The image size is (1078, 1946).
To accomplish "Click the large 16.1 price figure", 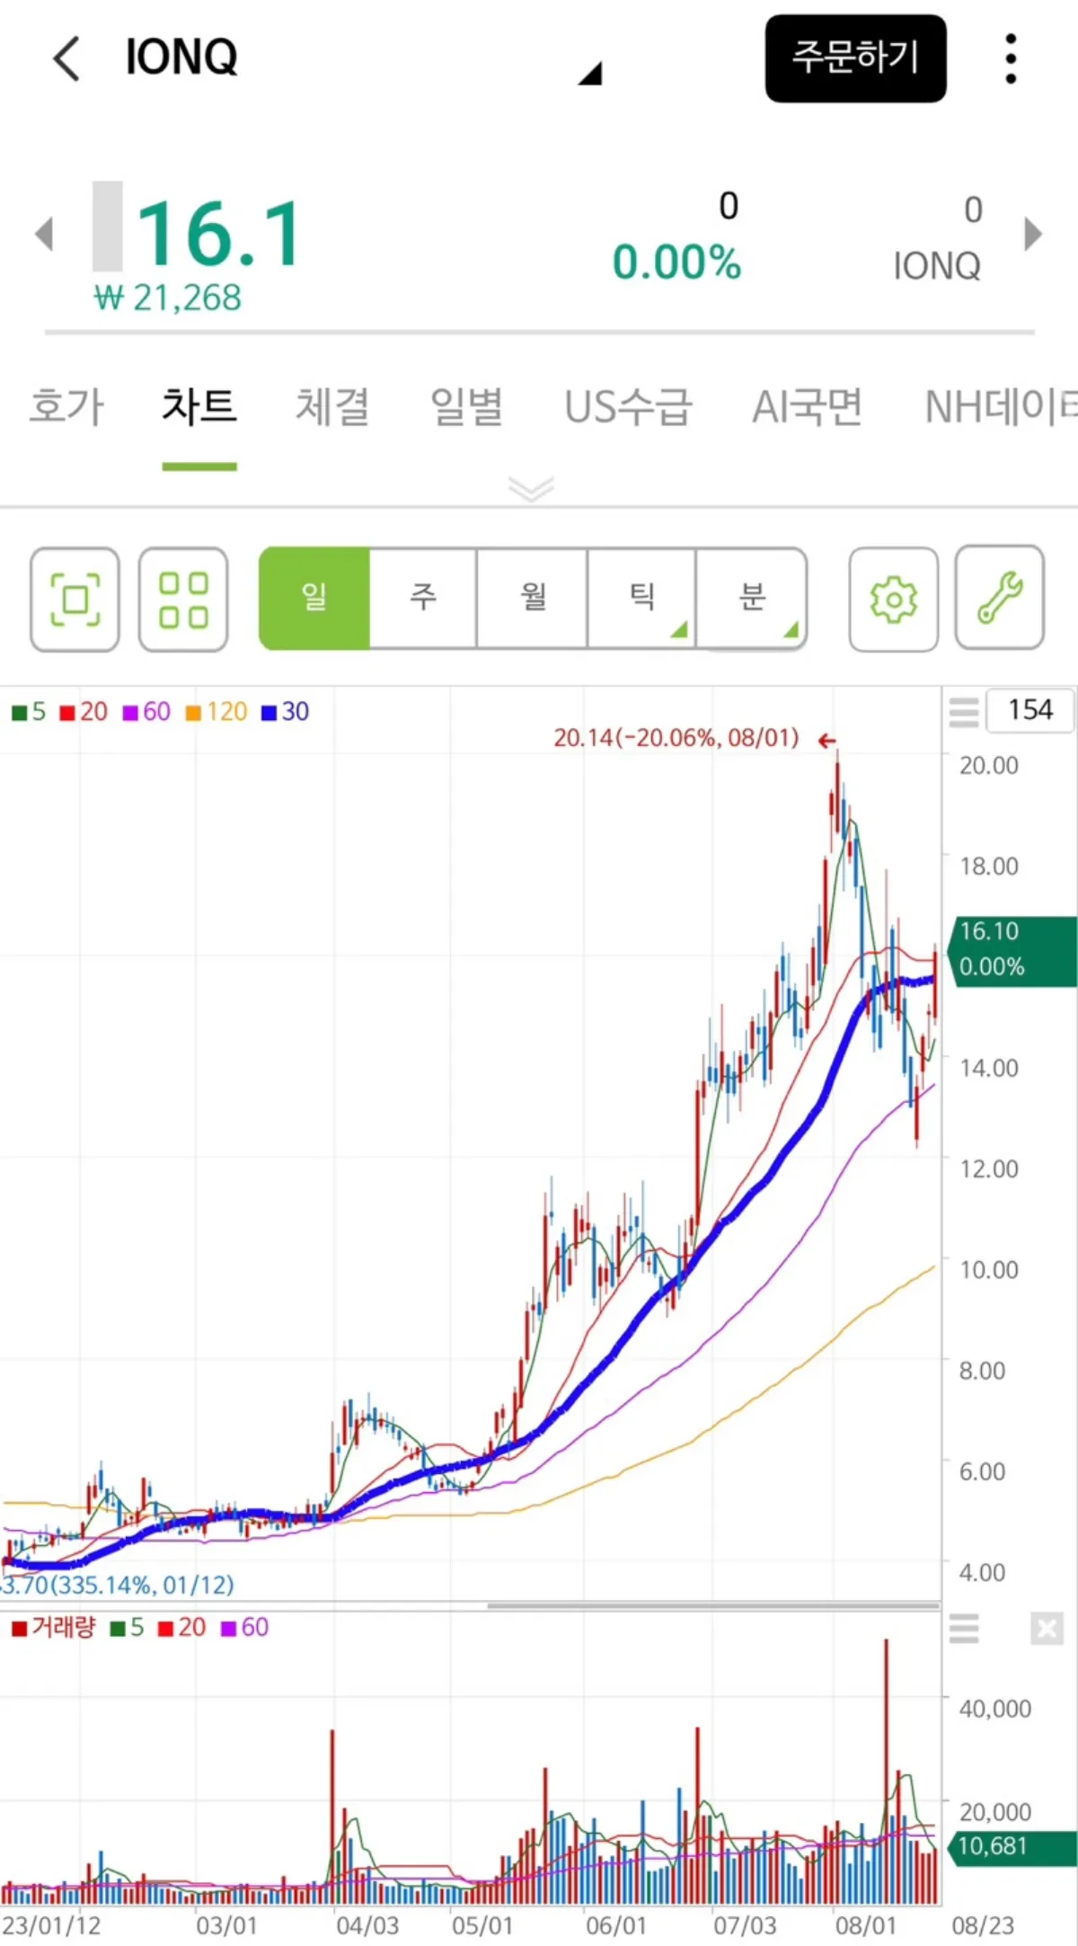I will (x=219, y=235).
